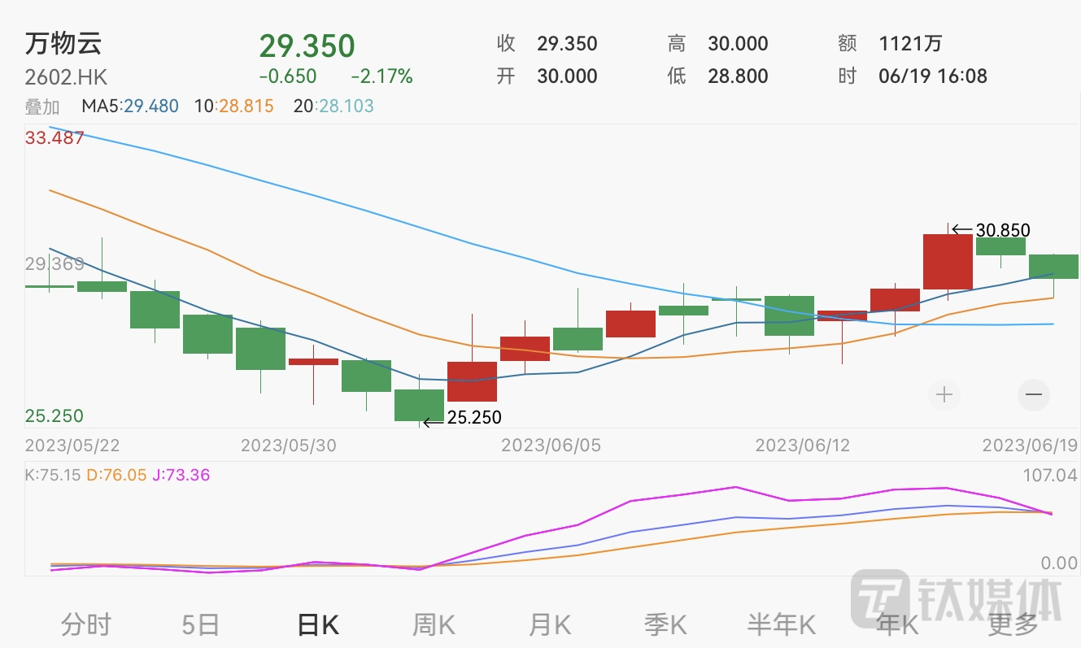1081x648 pixels.
Task: Zoom in chart with plus icon
Action: (x=944, y=395)
